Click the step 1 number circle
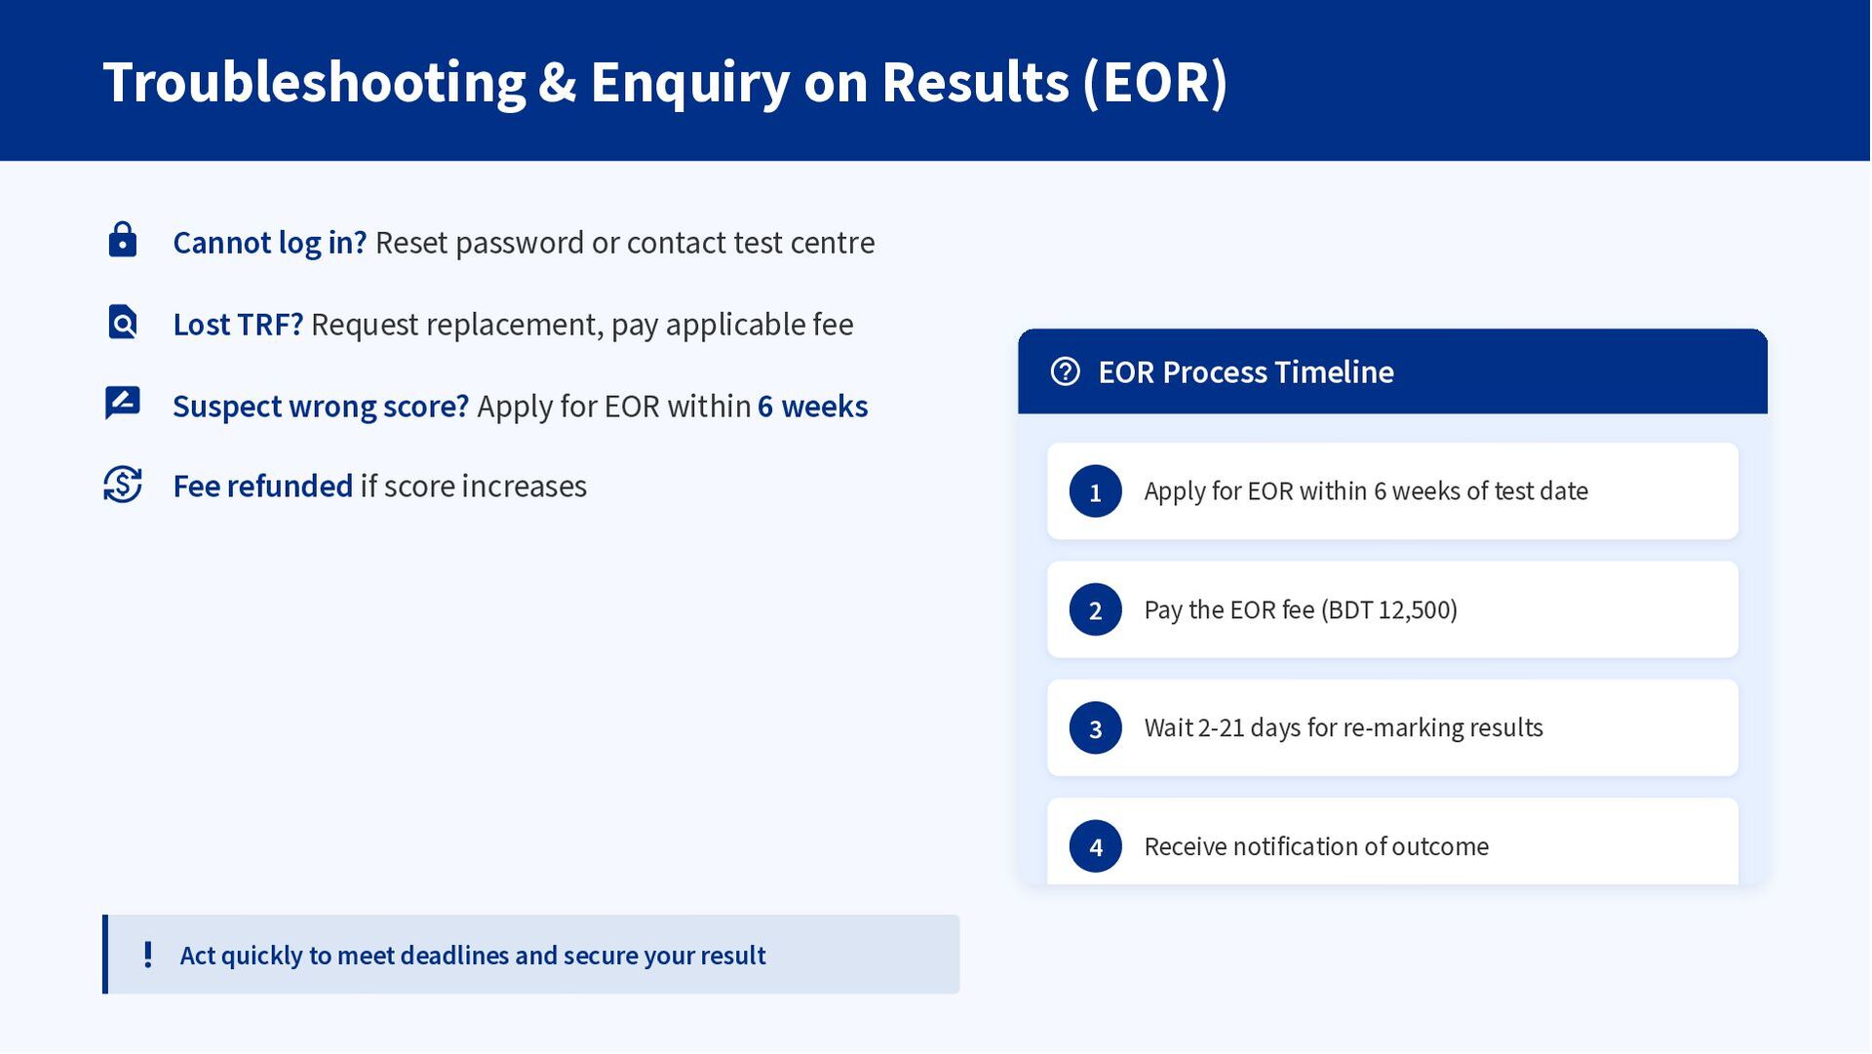 (1095, 491)
